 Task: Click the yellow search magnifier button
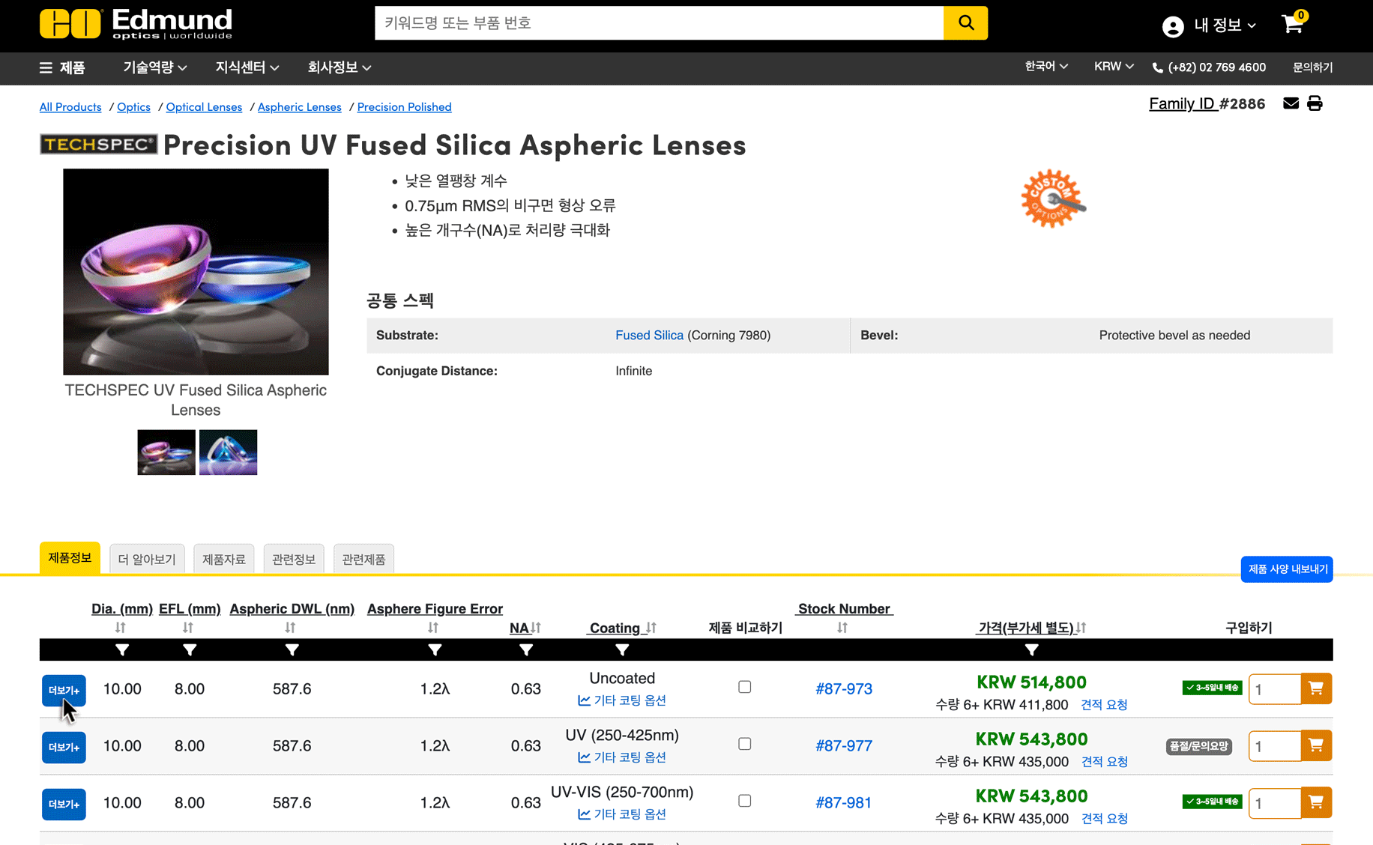pos(965,23)
